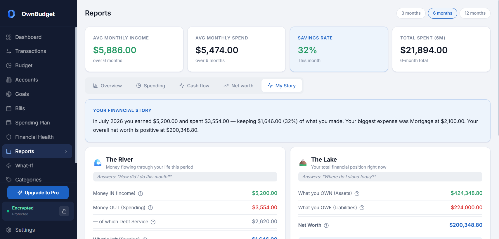This screenshot has height=239, width=499.
Task: Switch to the Spending tab
Action: pyautogui.click(x=150, y=86)
